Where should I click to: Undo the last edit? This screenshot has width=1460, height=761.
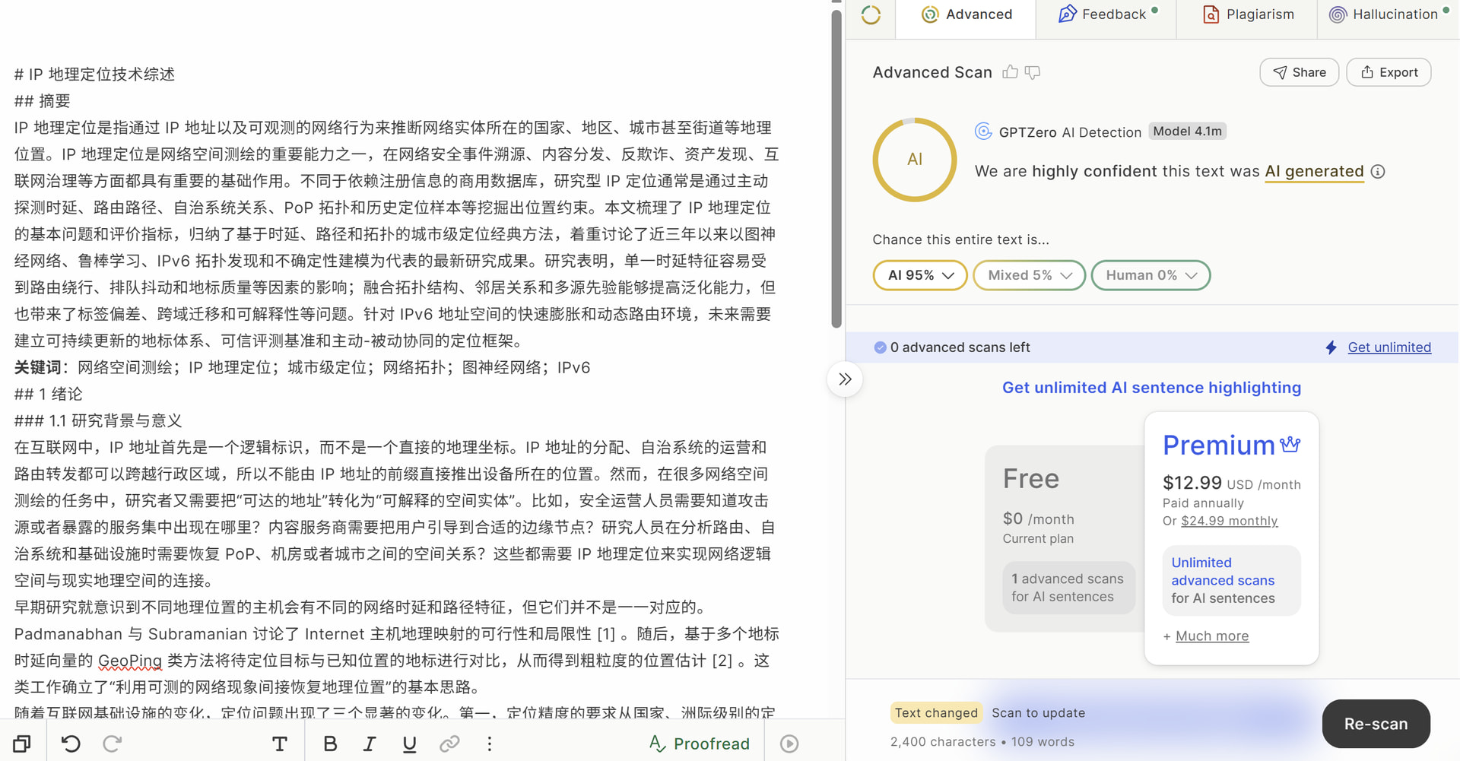pos(71,744)
